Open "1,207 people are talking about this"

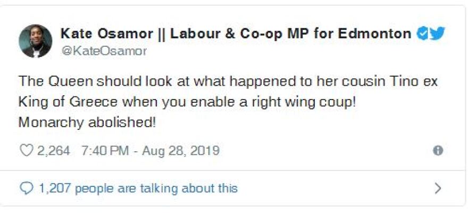[x=138, y=188]
